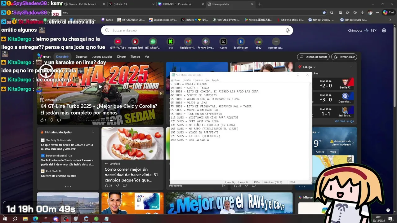Click the microphone voice search icon
The height and width of the screenshot is (223, 397).
[x=288, y=30]
